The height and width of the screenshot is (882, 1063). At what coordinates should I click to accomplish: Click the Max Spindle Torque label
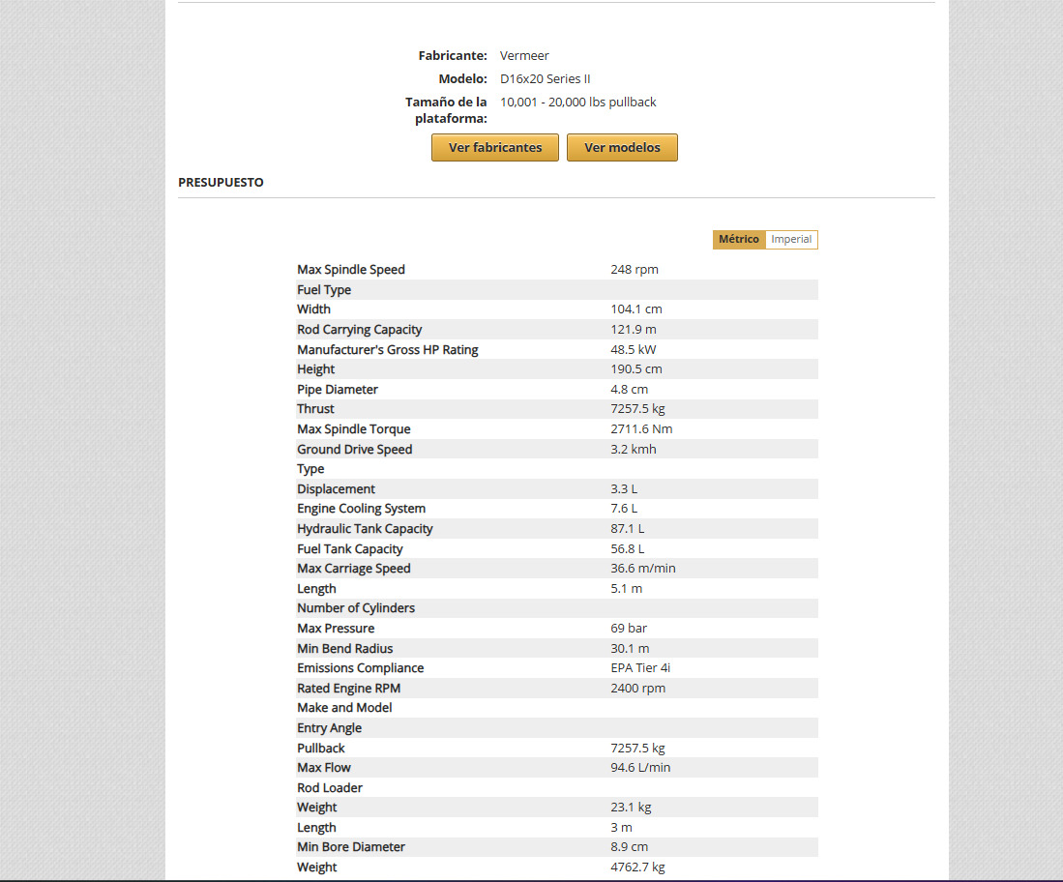click(353, 429)
